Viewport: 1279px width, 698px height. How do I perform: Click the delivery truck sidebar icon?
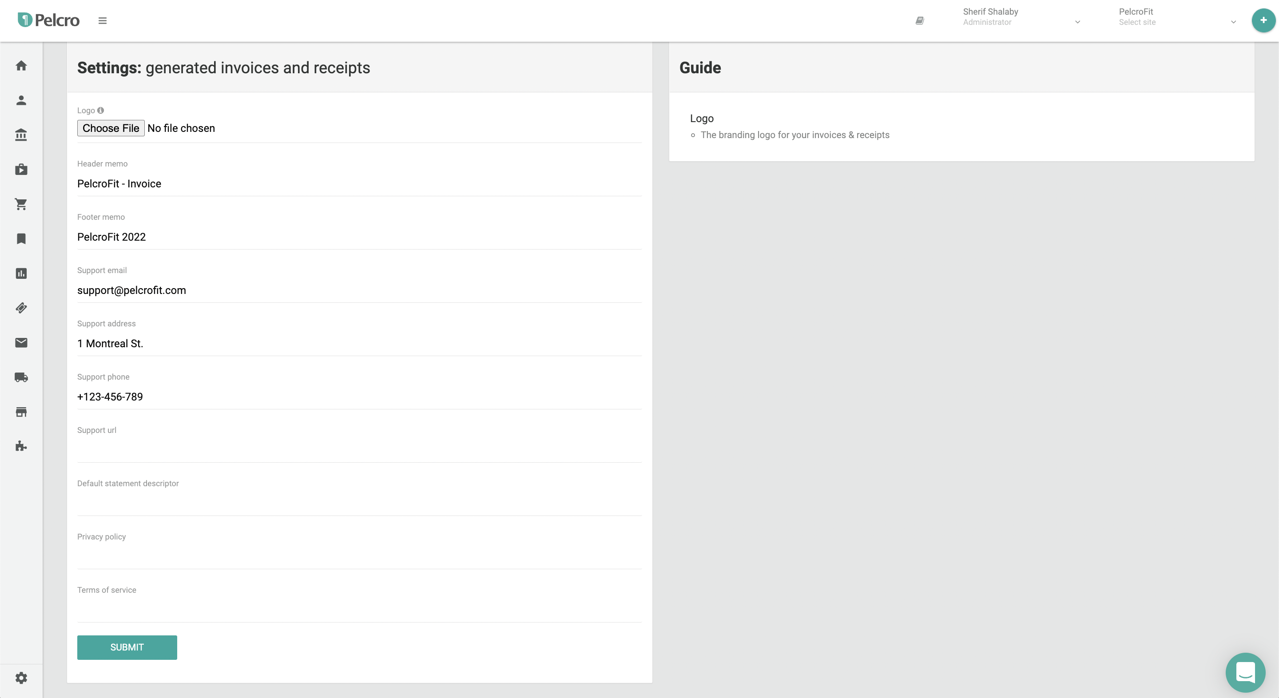pos(21,377)
